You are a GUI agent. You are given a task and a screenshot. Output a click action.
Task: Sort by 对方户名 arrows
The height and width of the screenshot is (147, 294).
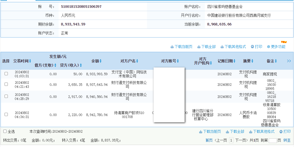click(x=137, y=61)
